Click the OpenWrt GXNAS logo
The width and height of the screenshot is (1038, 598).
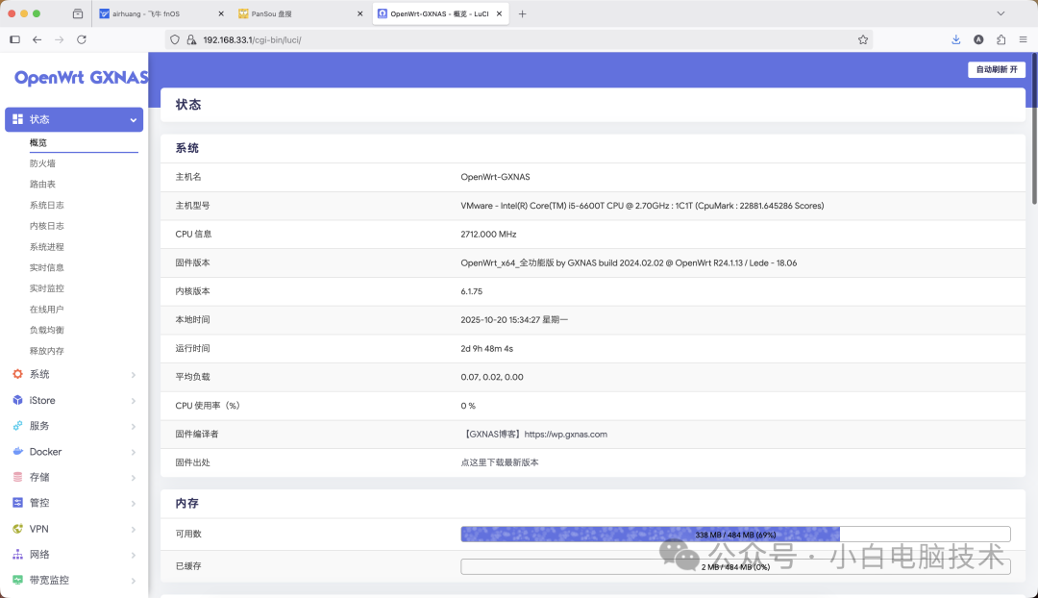(x=81, y=78)
